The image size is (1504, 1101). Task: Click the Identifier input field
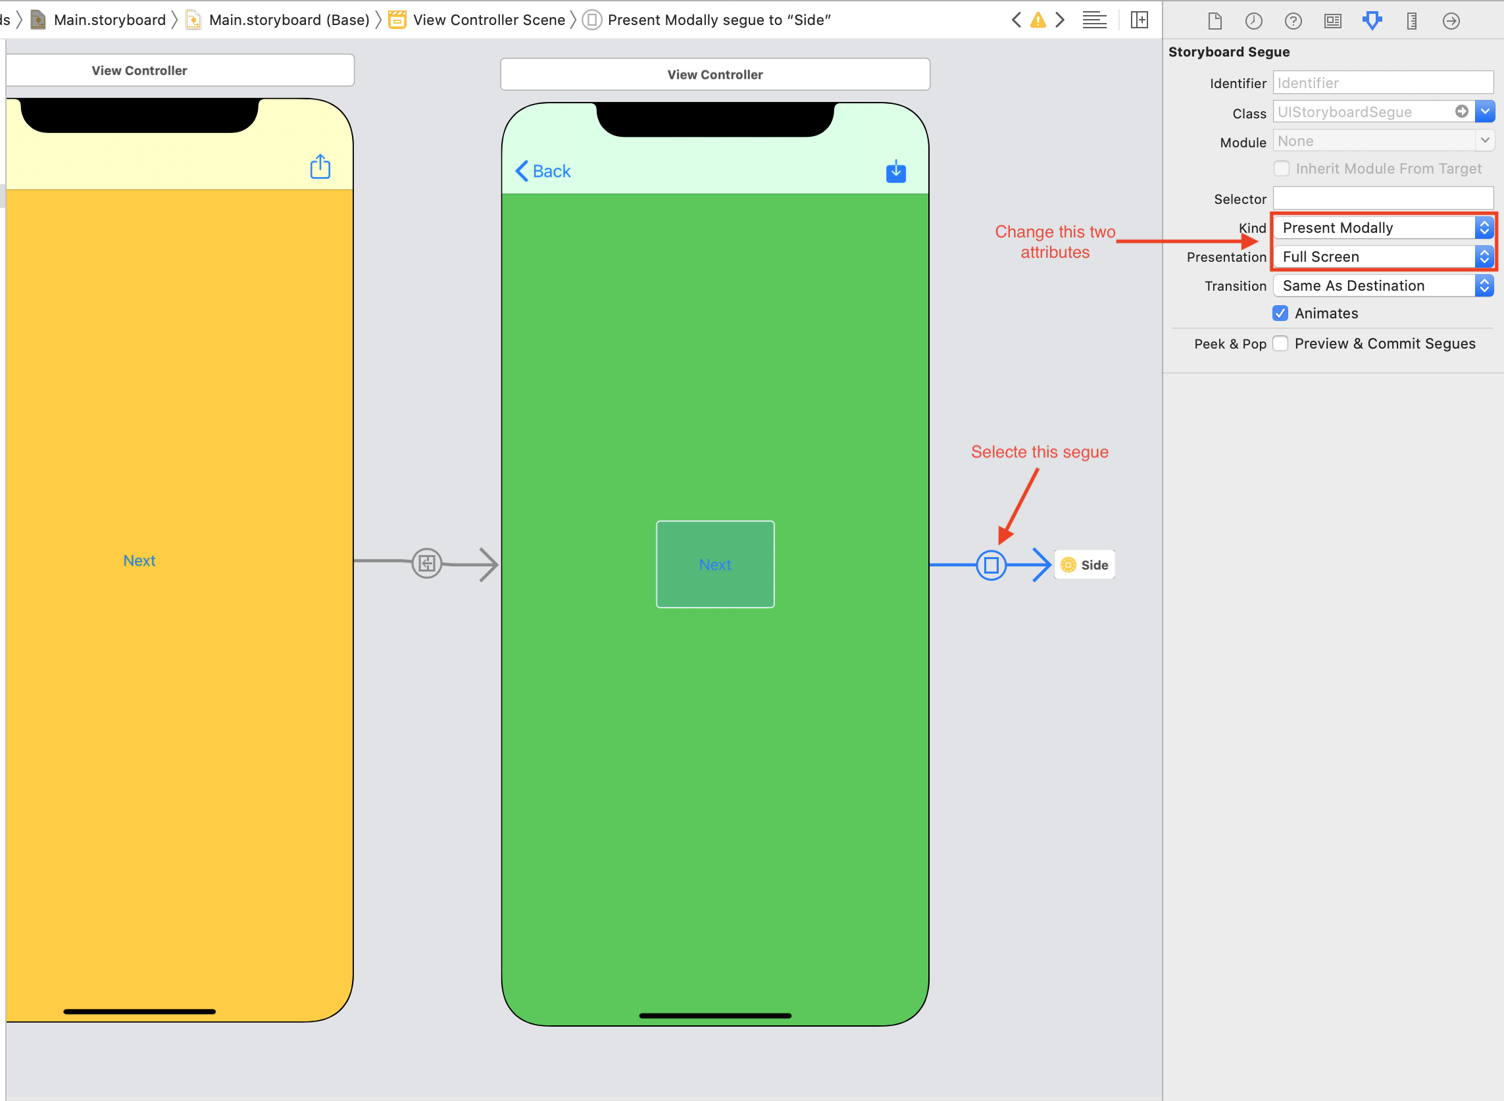[x=1382, y=82]
